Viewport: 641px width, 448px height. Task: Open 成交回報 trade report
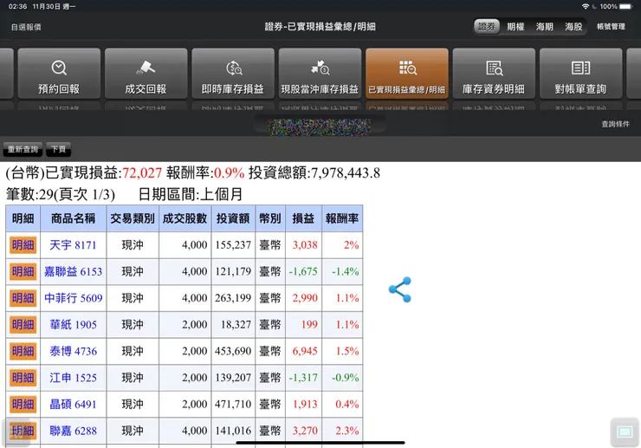(146, 74)
